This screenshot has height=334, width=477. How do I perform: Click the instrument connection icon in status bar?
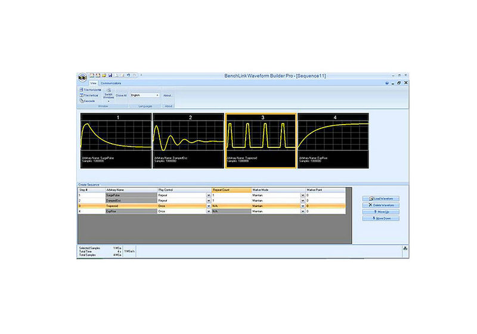(x=405, y=248)
